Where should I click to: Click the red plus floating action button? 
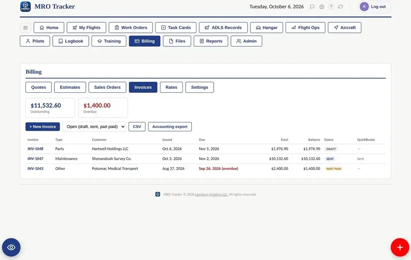400,247
